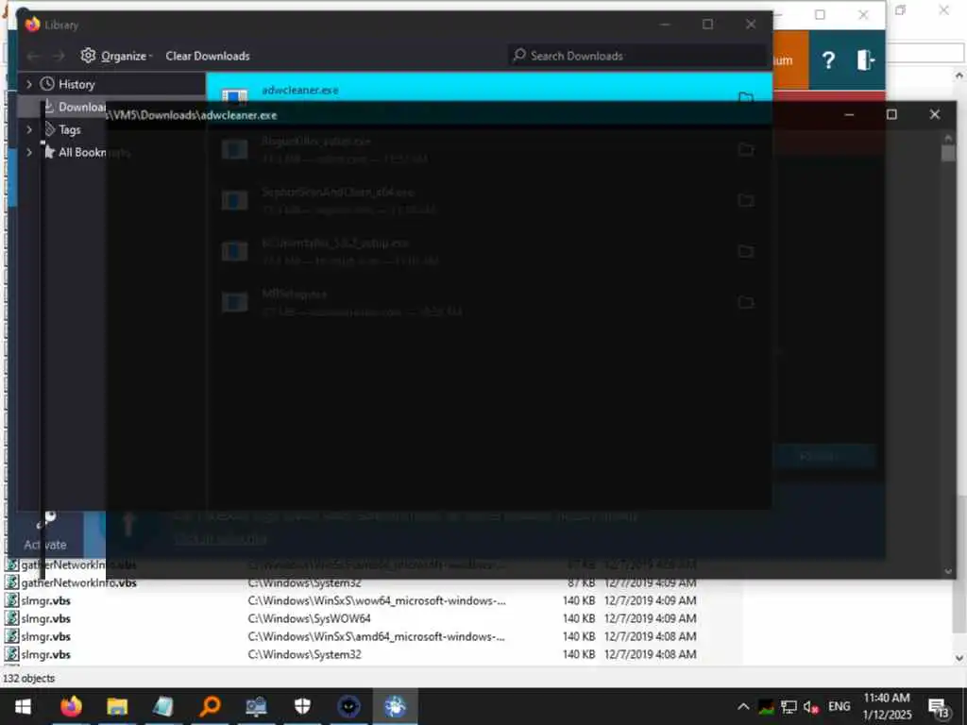Click the 87 KB size cell

(581, 582)
